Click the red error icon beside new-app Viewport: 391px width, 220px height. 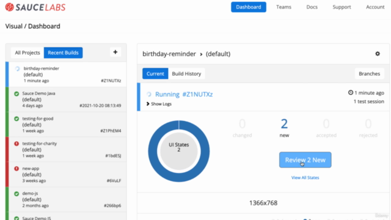(16, 169)
